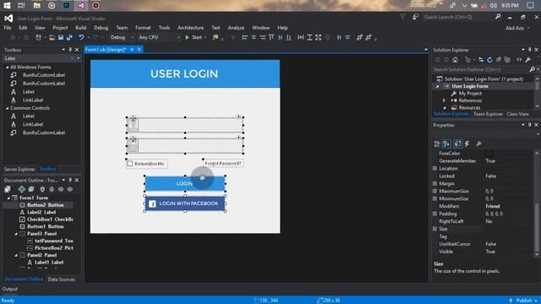Click the Send to Back toolbar icon
Image resolution: width=541 pixels, height=304 pixels.
tap(369, 37)
